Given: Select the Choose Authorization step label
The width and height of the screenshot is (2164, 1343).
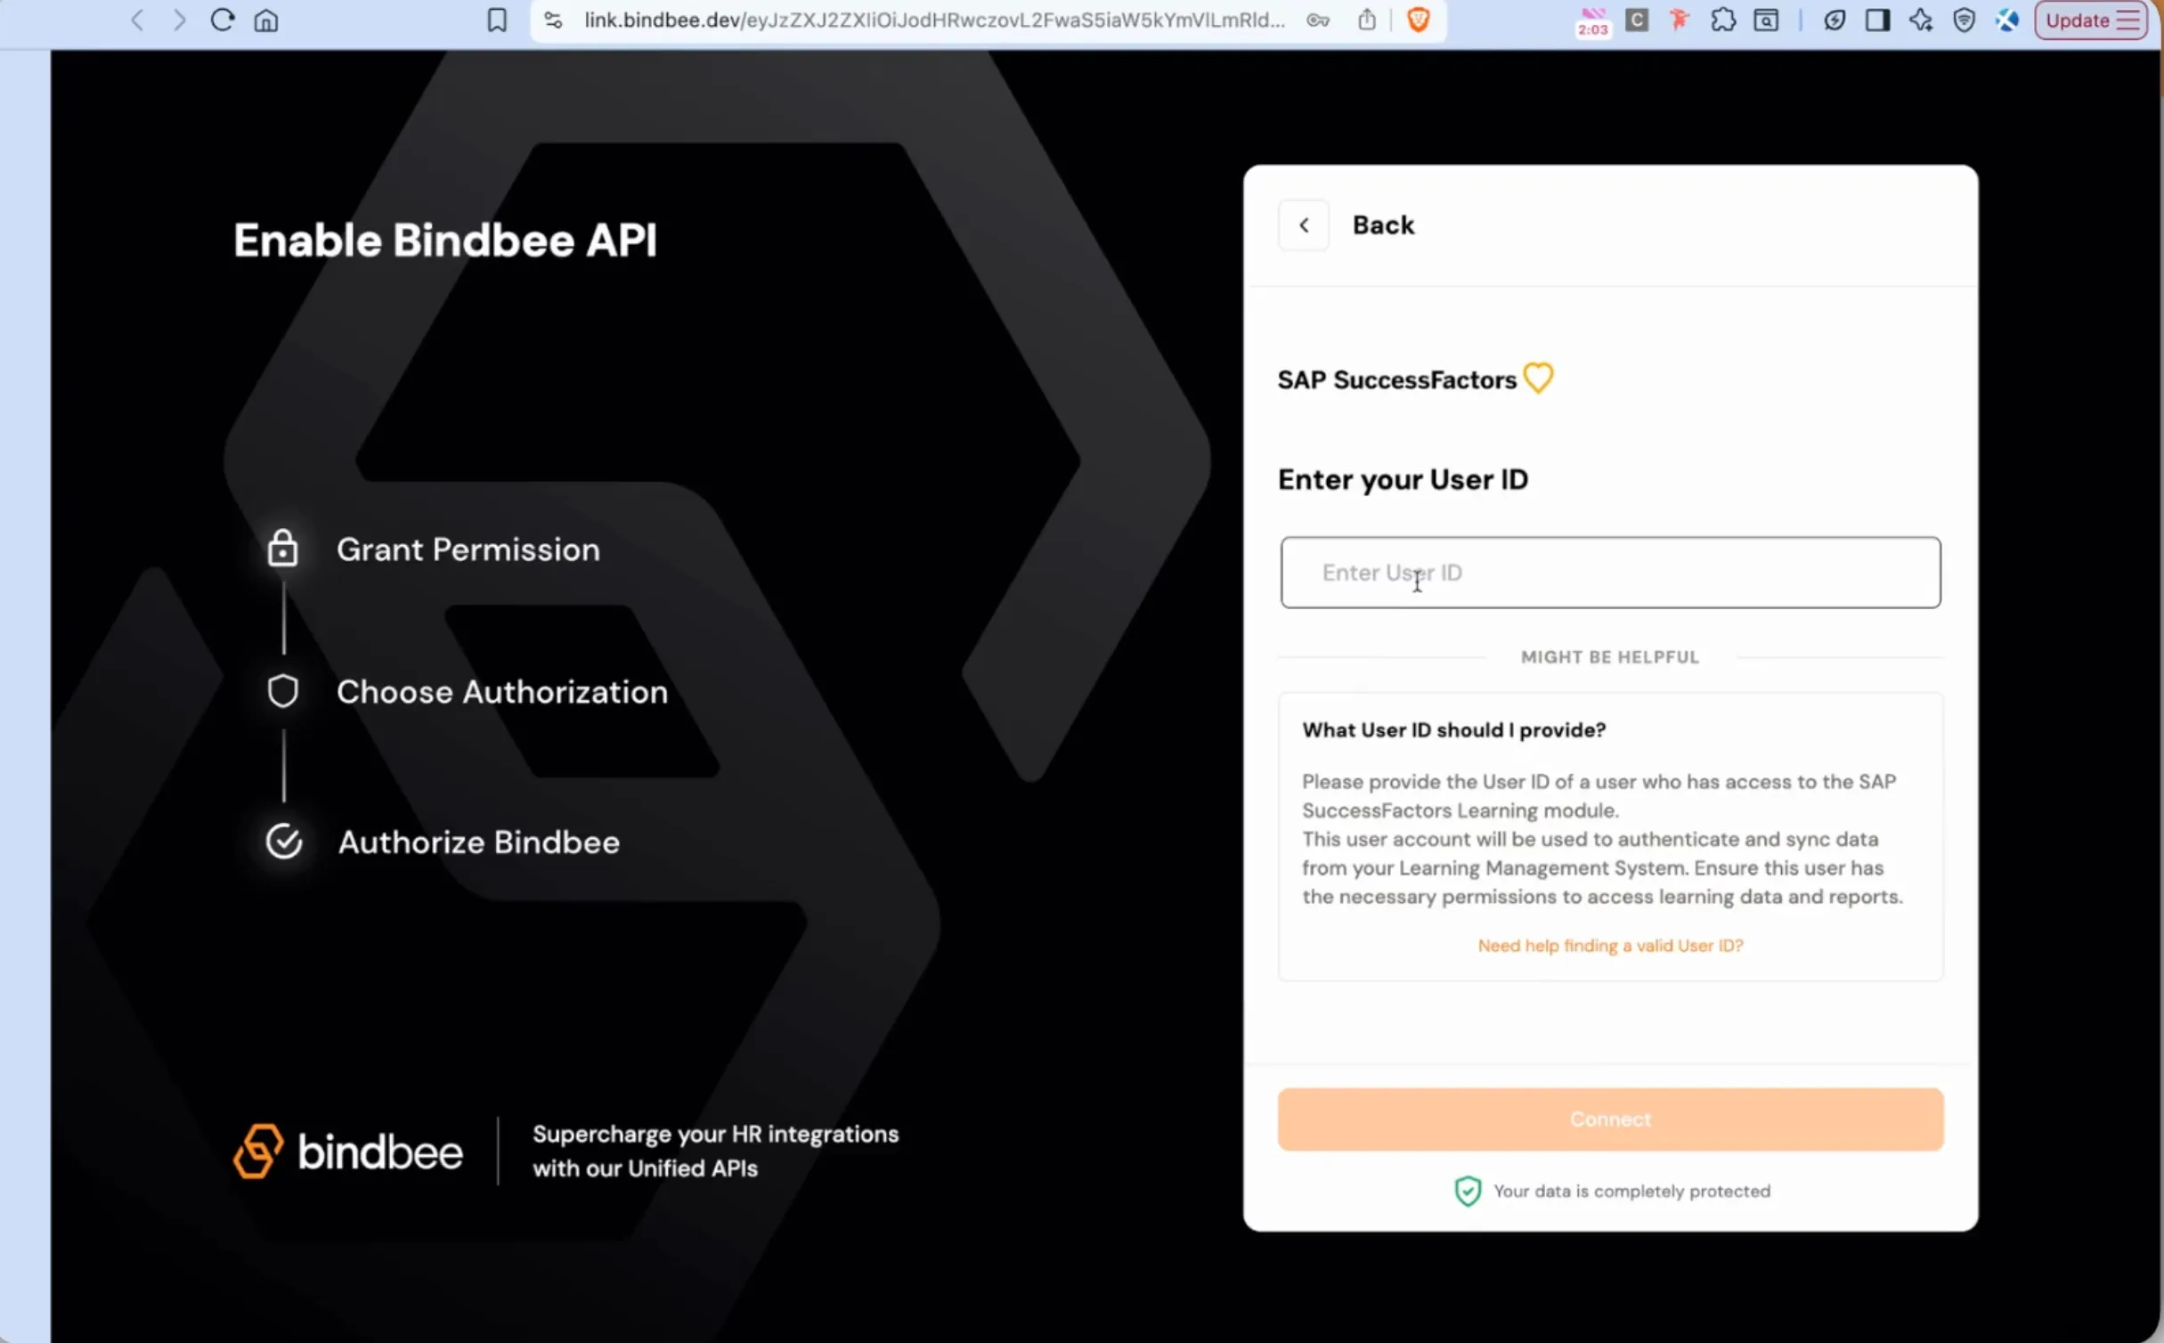Looking at the screenshot, I should 501,692.
